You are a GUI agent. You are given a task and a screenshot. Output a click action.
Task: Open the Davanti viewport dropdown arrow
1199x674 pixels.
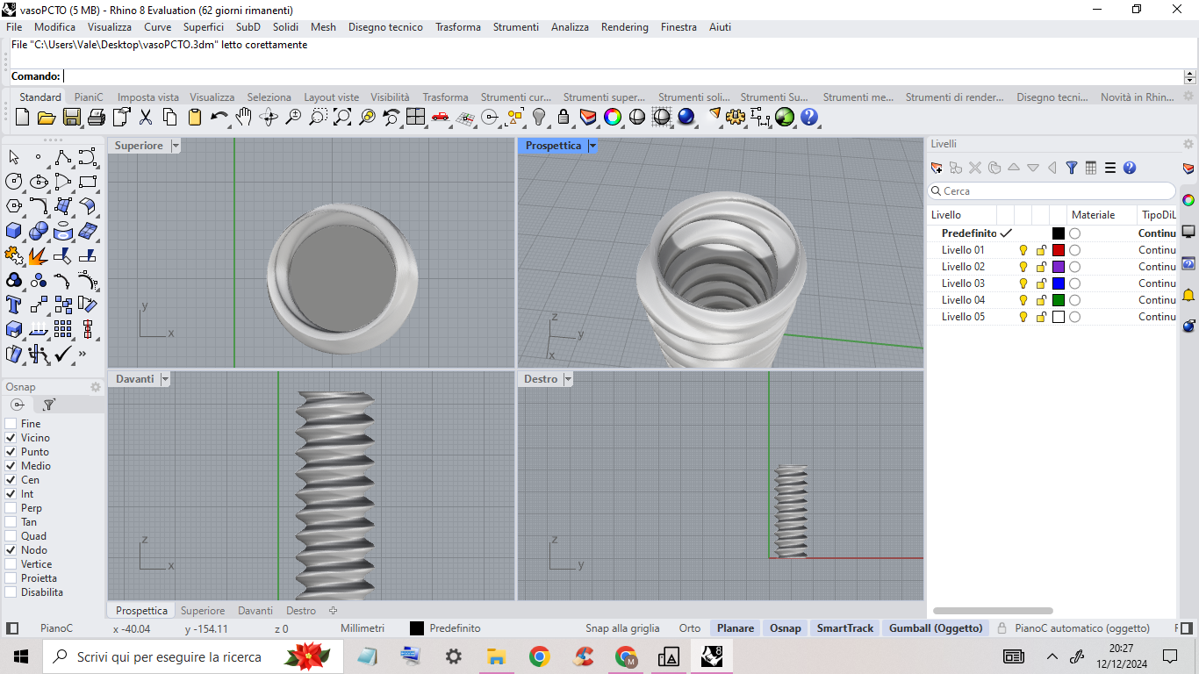click(x=165, y=379)
